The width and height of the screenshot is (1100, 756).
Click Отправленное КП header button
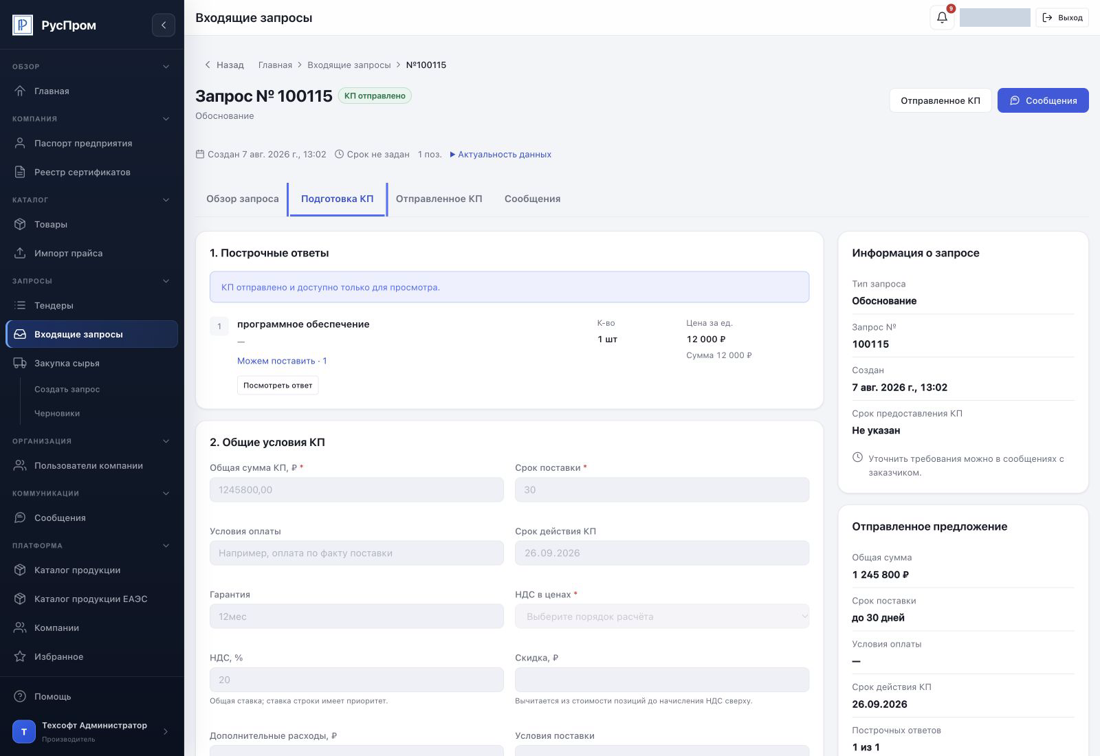coord(940,100)
